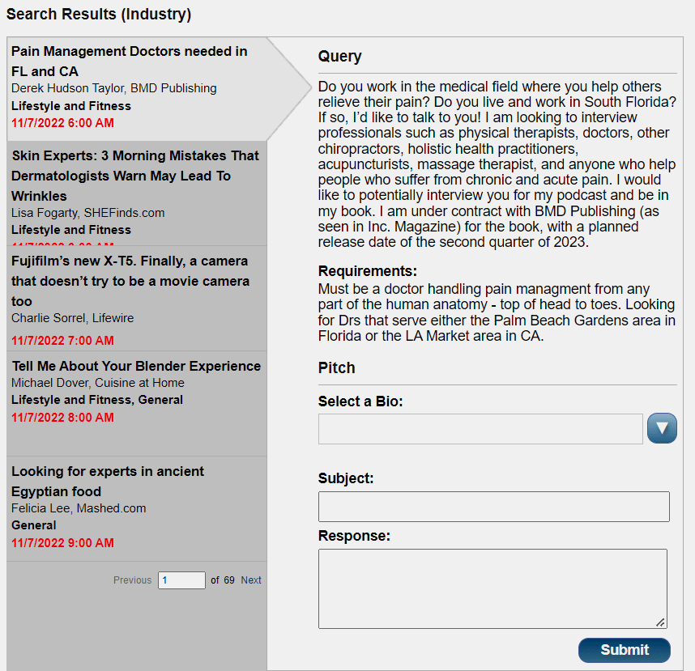
Task: Open the Fujifilm X-T5 camera query
Action: click(130, 280)
